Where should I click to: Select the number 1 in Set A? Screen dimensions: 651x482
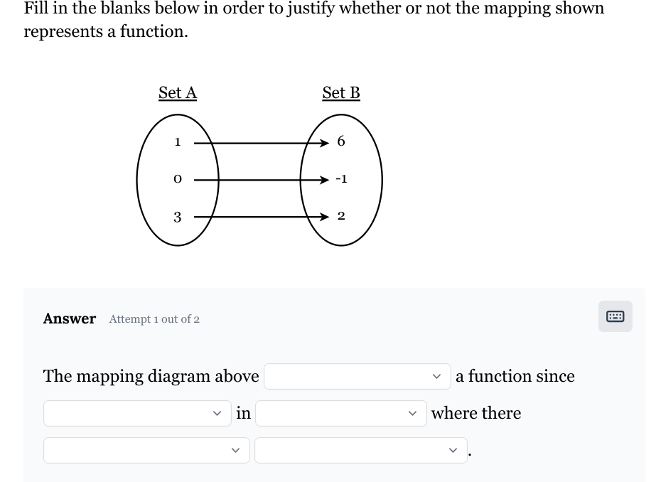[x=177, y=141]
